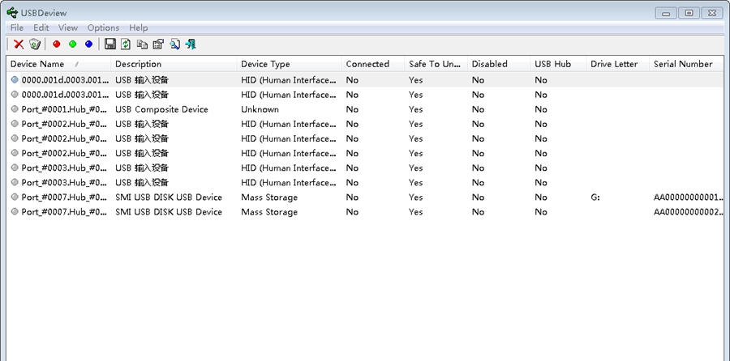This screenshot has height=361, width=730.
Task: Click the recycle bin uninstall icon
Action: 35,45
